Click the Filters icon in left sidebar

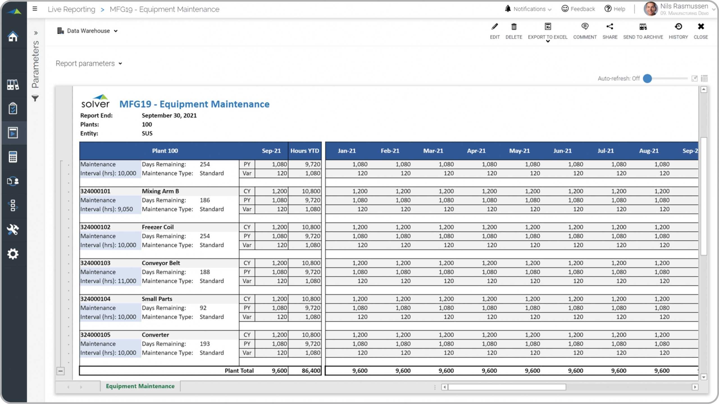35,98
